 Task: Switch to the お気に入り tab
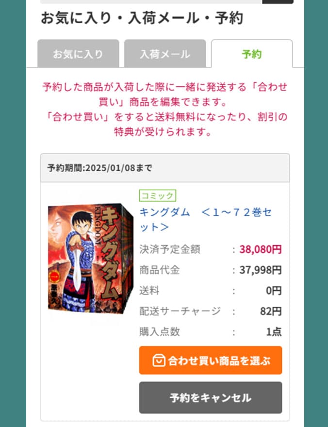(x=78, y=54)
